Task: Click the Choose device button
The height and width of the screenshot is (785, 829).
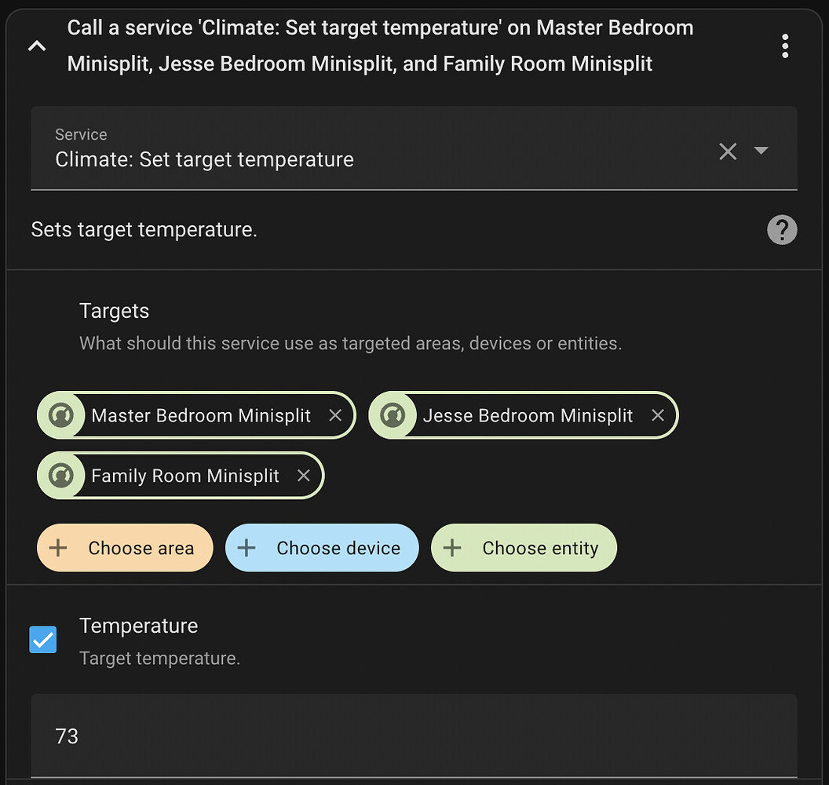Action: pos(322,547)
